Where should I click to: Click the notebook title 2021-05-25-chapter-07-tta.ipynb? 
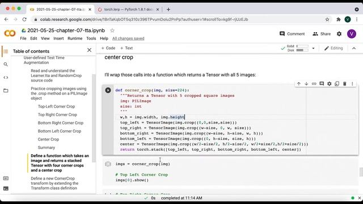click(66, 31)
